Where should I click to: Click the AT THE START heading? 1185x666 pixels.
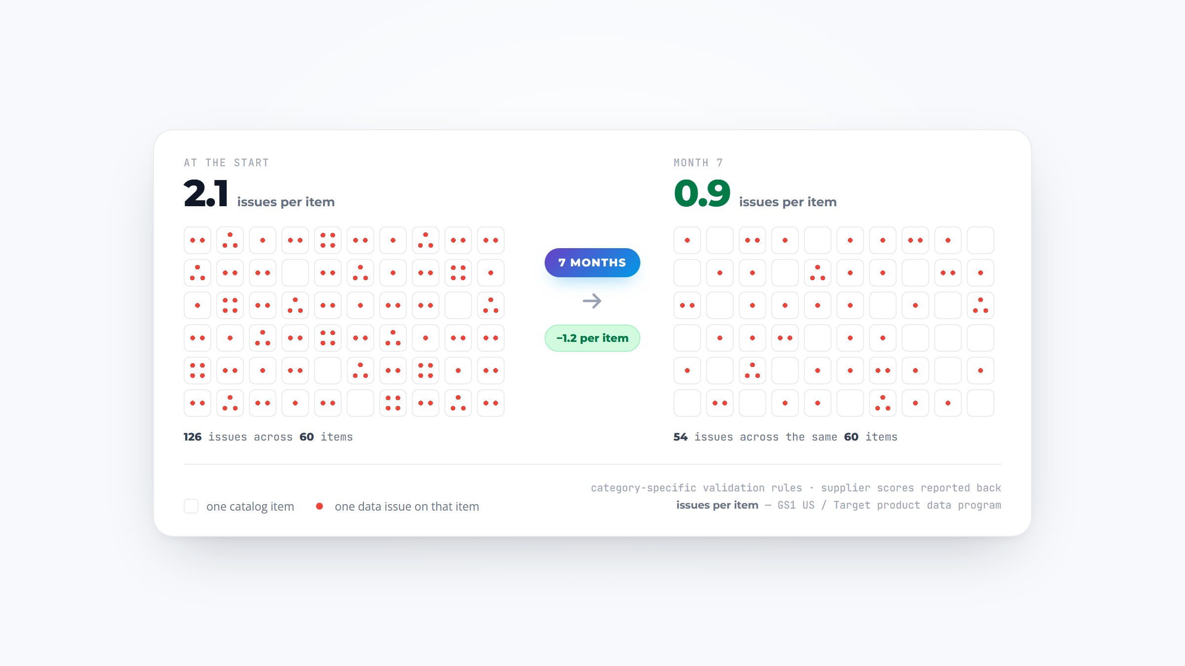[x=227, y=163]
